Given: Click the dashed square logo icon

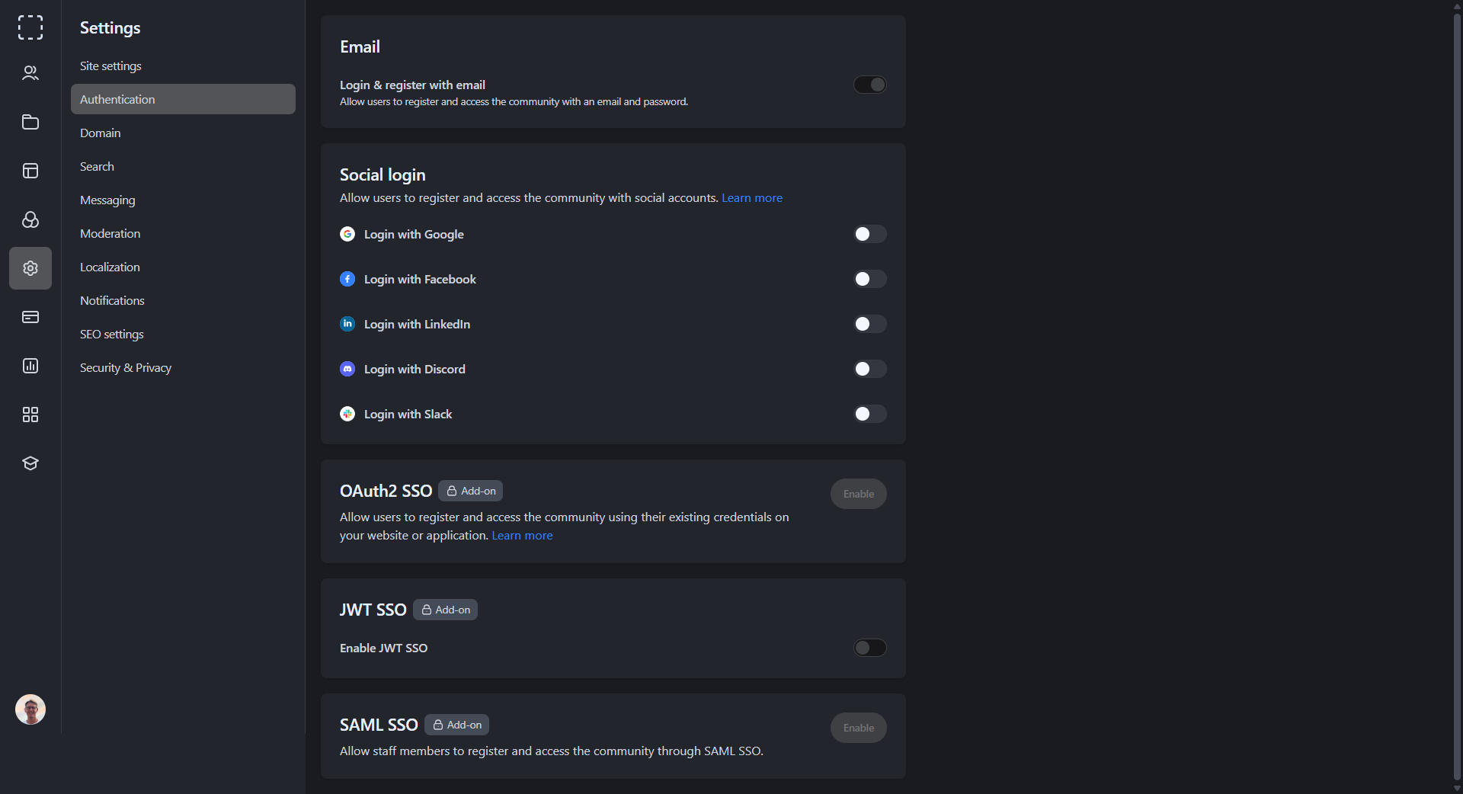Looking at the screenshot, I should (30, 27).
